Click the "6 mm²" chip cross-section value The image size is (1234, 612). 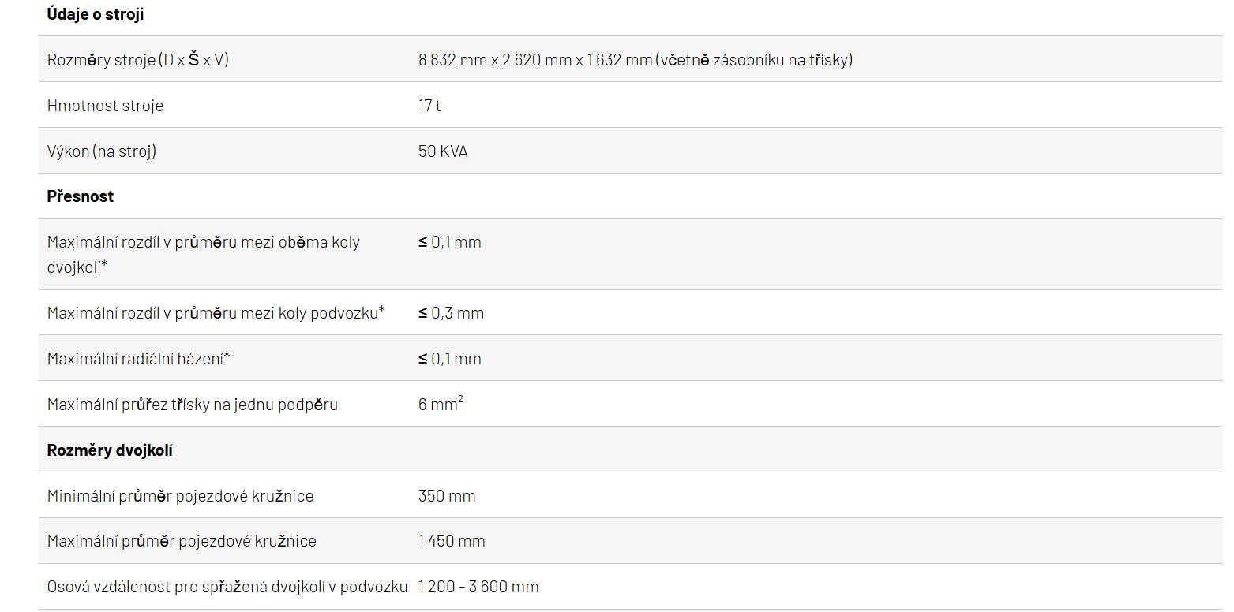tap(441, 405)
